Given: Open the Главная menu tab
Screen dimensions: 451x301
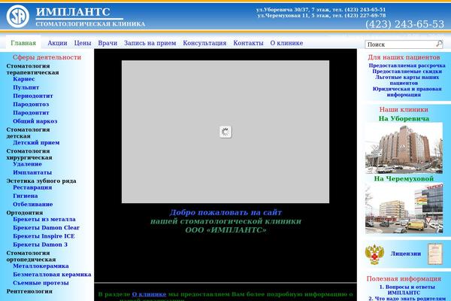Looking at the screenshot, I should point(23,43).
